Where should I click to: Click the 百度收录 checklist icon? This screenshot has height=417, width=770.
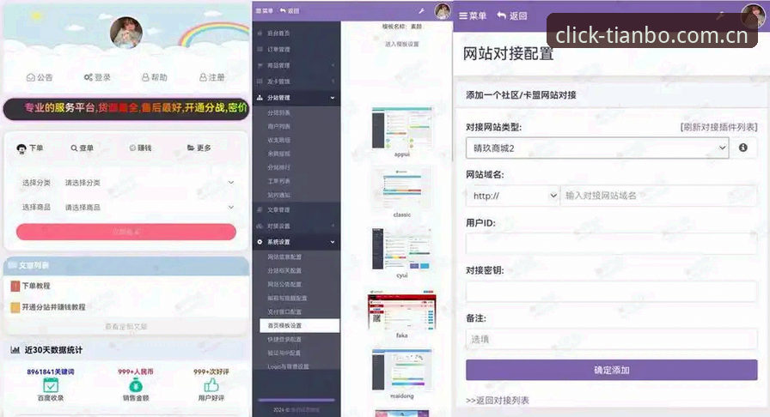[x=51, y=385]
